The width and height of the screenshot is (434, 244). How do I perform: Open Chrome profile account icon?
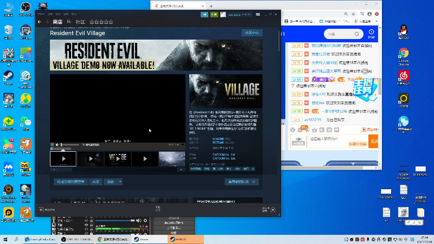pyautogui.click(x=369, y=14)
